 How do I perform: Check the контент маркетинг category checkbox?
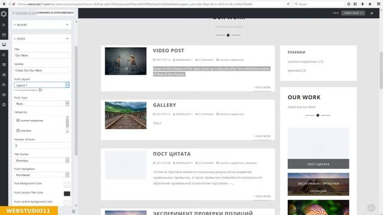pyautogui.click(x=18, y=121)
